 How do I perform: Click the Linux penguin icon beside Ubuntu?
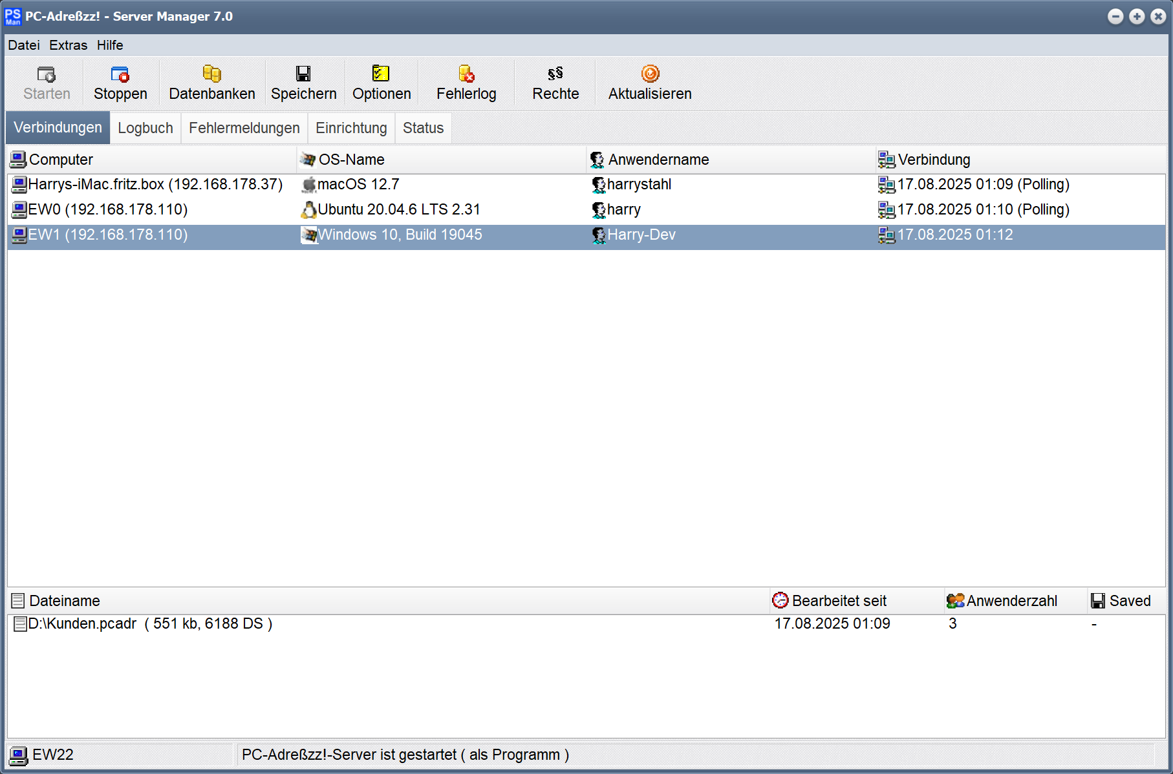(309, 210)
